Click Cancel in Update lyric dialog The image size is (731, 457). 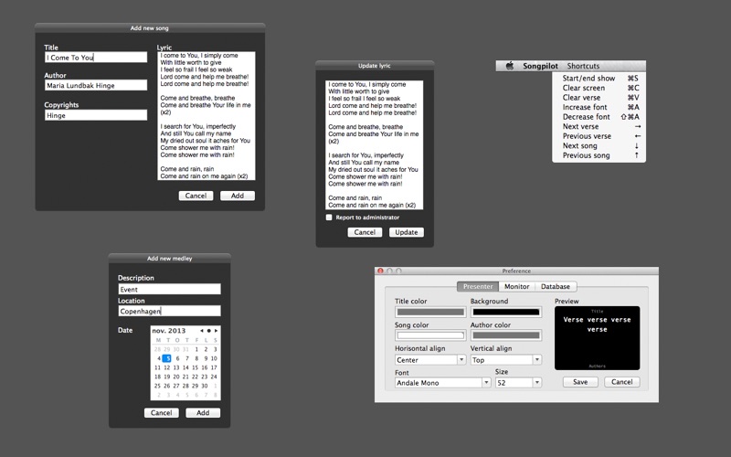[x=365, y=232]
